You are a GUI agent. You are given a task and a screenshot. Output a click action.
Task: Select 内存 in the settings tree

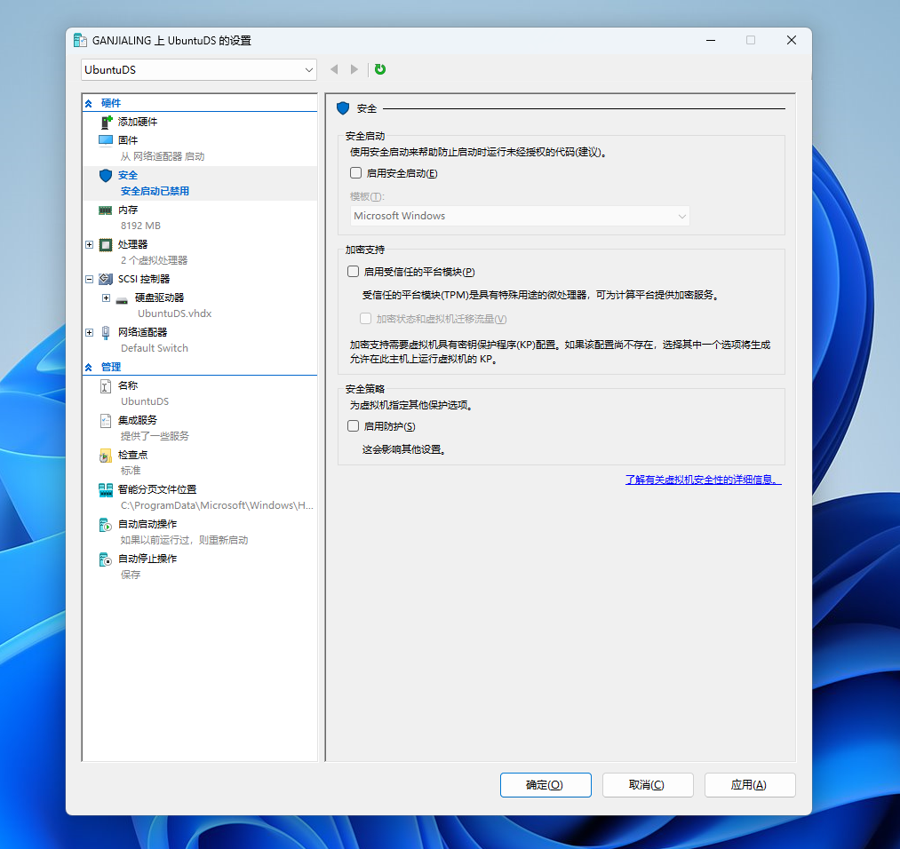click(x=128, y=210)
